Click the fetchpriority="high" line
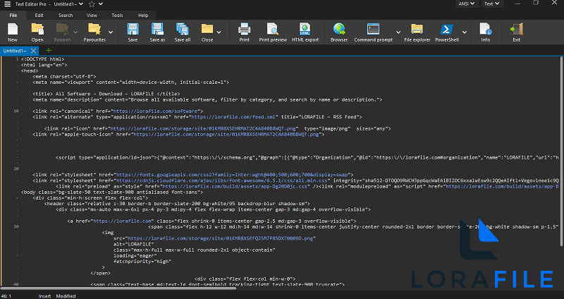Image resolution: width=564 pixels, height=299 pixels. (x=142, y=262)
